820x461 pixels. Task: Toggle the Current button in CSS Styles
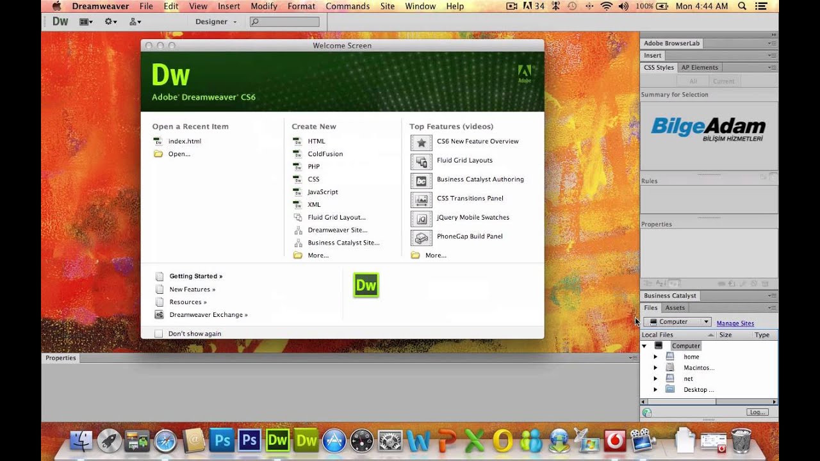[724, 81]
